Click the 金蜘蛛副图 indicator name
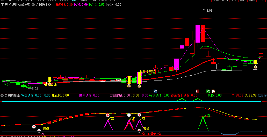267x137 pixels. tap(12, 95)
